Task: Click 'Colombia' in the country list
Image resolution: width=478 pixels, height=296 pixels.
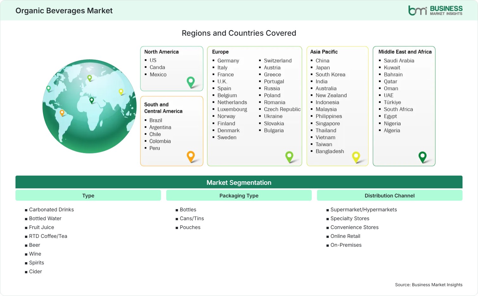Action: (160, 141)
